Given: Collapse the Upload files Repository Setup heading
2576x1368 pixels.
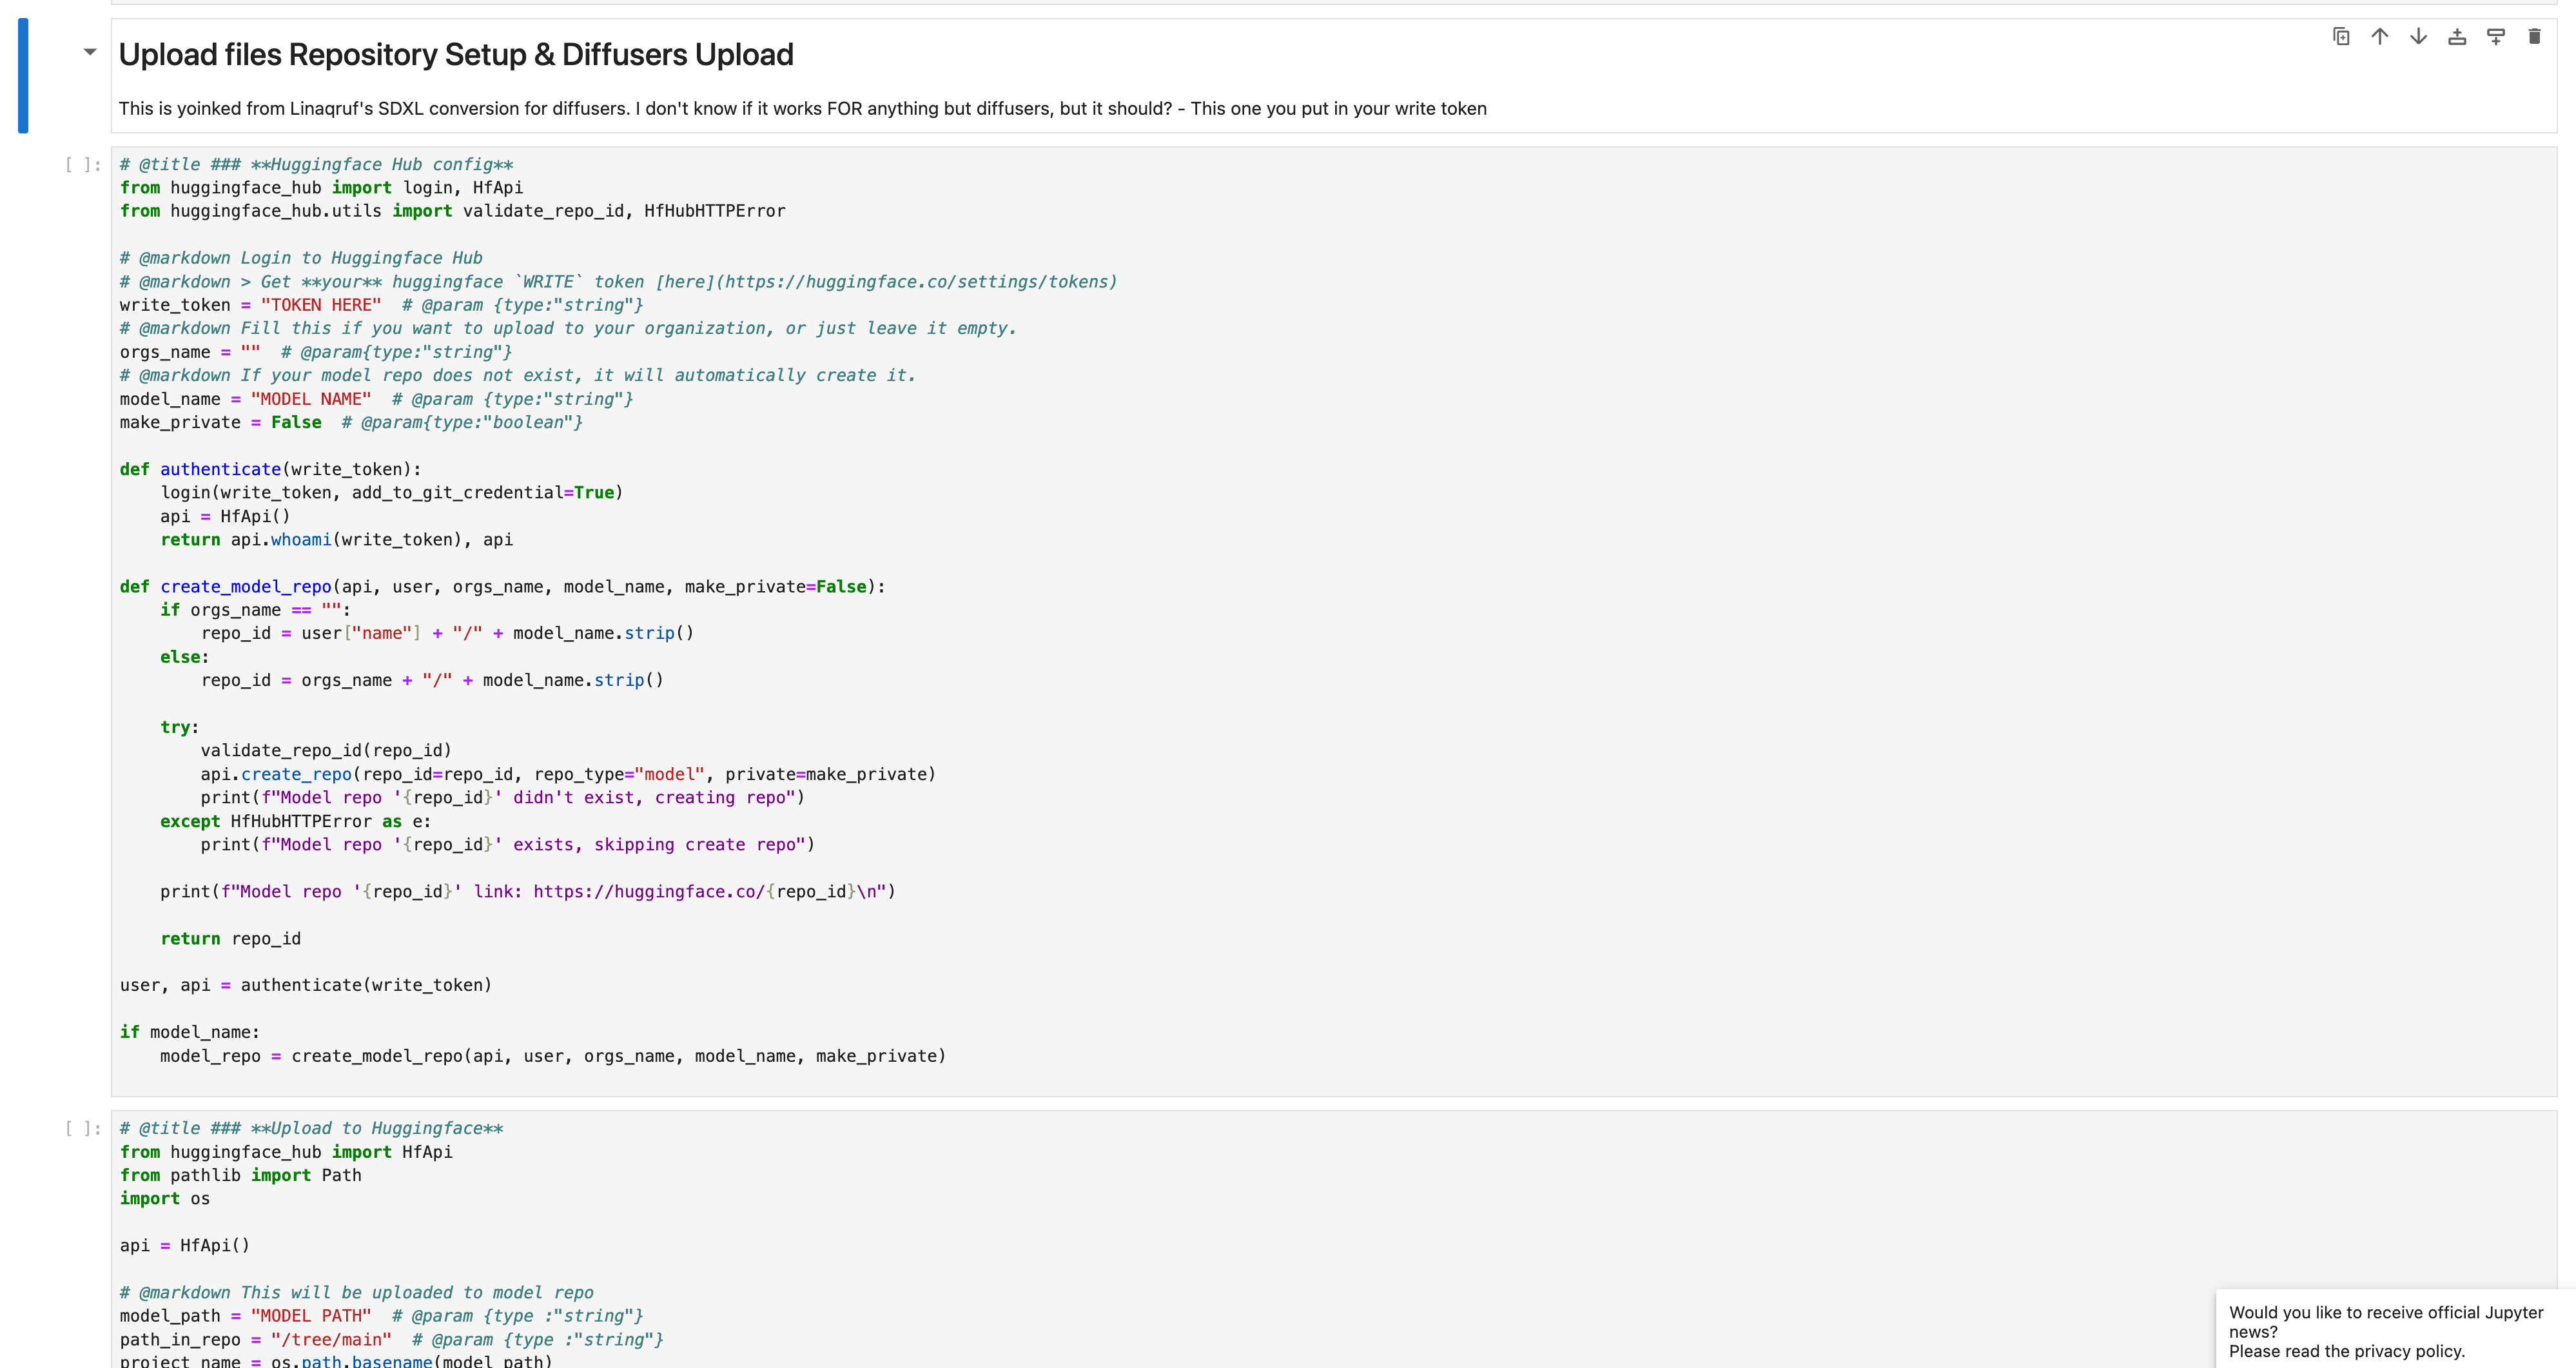Looking at the screenshot, I should pyautogui.click(x=90, y=52).
